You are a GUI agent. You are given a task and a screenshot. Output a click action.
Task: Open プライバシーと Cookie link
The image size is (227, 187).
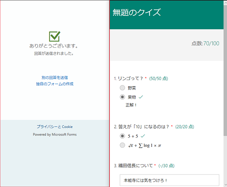coord(54,127)
